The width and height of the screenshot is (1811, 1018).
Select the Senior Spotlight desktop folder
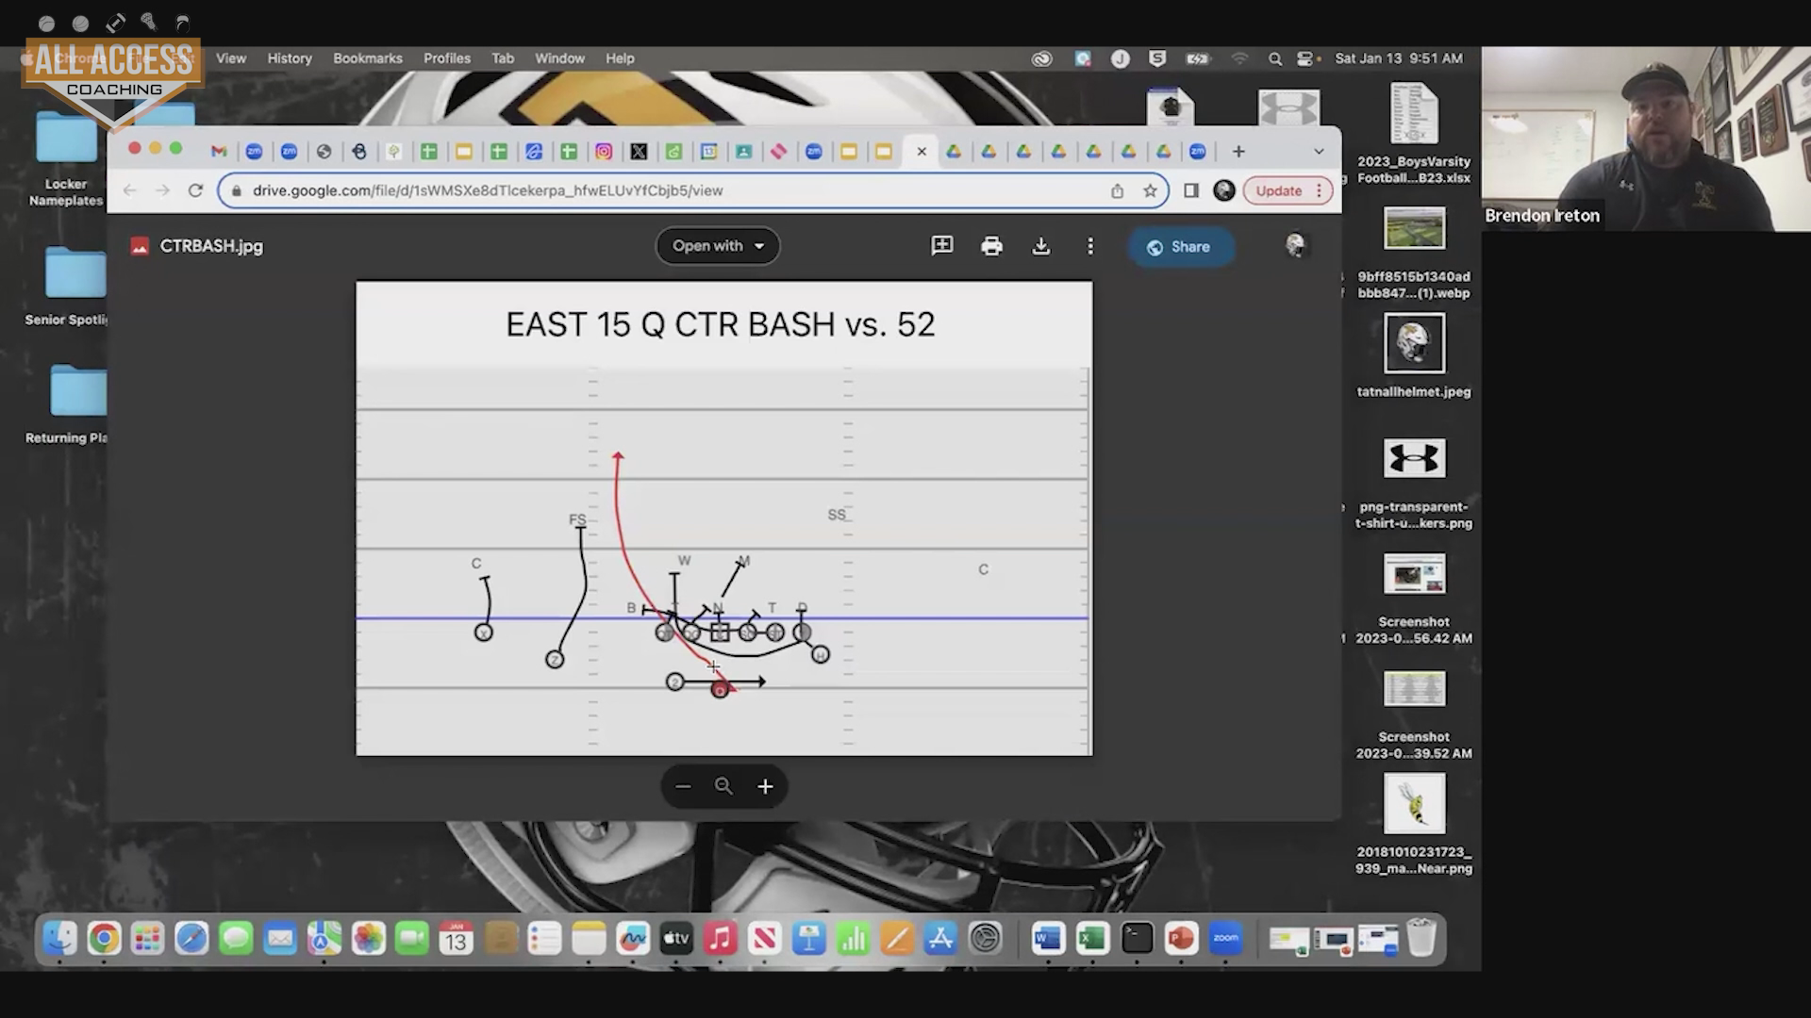tap(71, 286)
